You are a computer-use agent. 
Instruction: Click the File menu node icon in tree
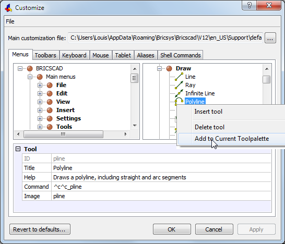click(50, 85)
